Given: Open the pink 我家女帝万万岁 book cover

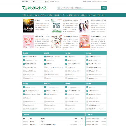Looking at the screenshot, I should [x=28, y=42].
